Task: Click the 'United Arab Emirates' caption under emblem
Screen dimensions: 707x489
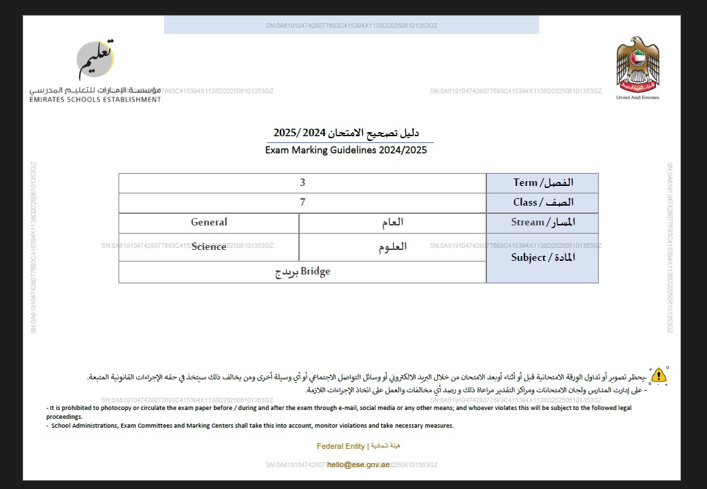Action: click(638, 97)
